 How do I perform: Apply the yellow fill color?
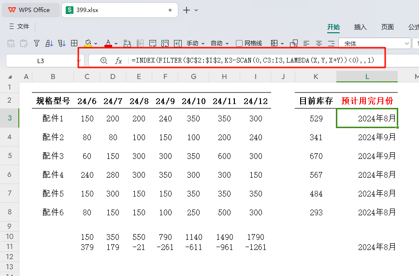coord(88,43)
